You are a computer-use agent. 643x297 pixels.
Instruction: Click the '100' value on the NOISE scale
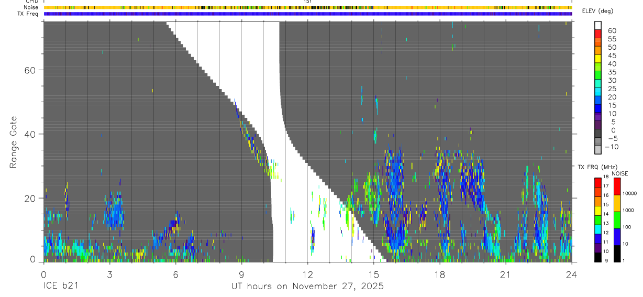click(627, 227)
